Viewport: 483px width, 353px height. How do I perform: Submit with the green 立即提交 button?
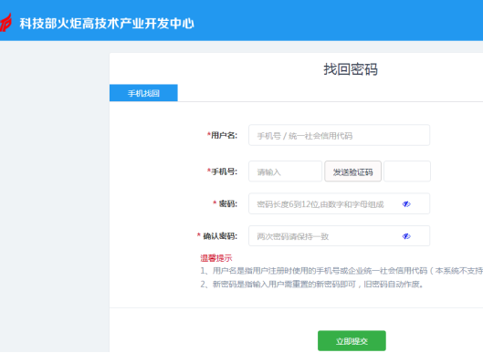pyautogui.click(x=352, y=341)
